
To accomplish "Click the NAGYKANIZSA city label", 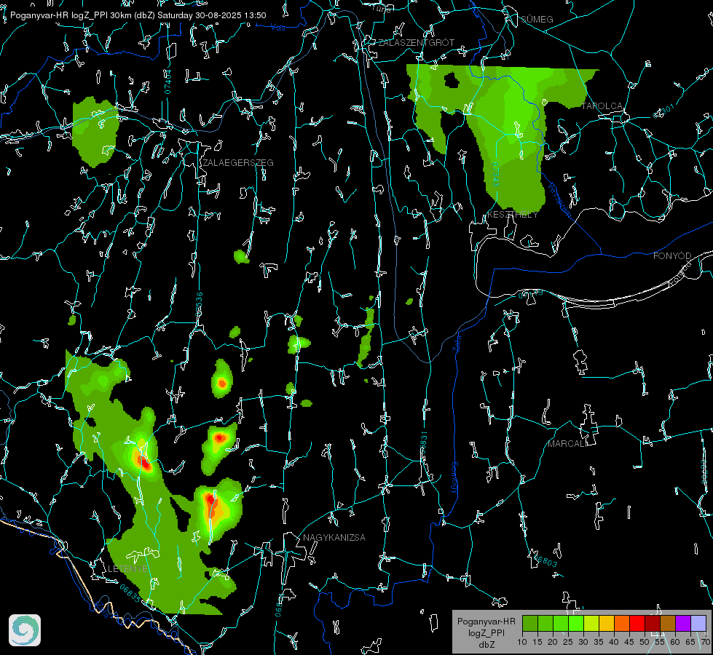I will click(334, 537).
